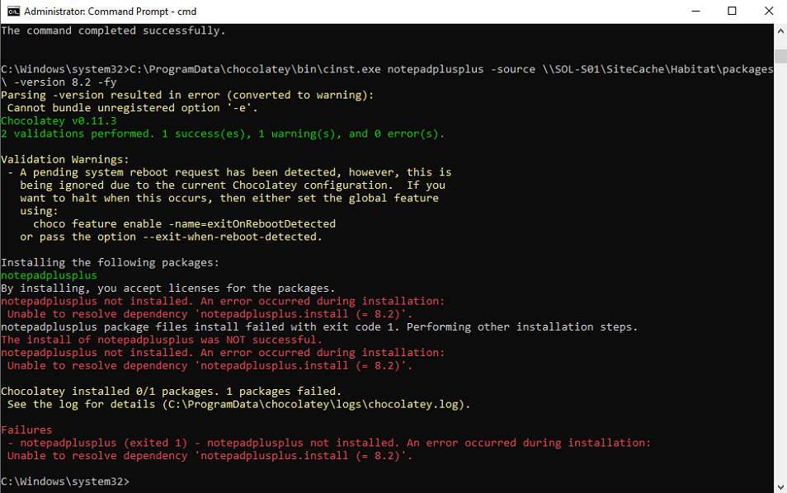
Task: Click "Cannot bundle unregistered option '-e'" line
Action: pos(133,108)
